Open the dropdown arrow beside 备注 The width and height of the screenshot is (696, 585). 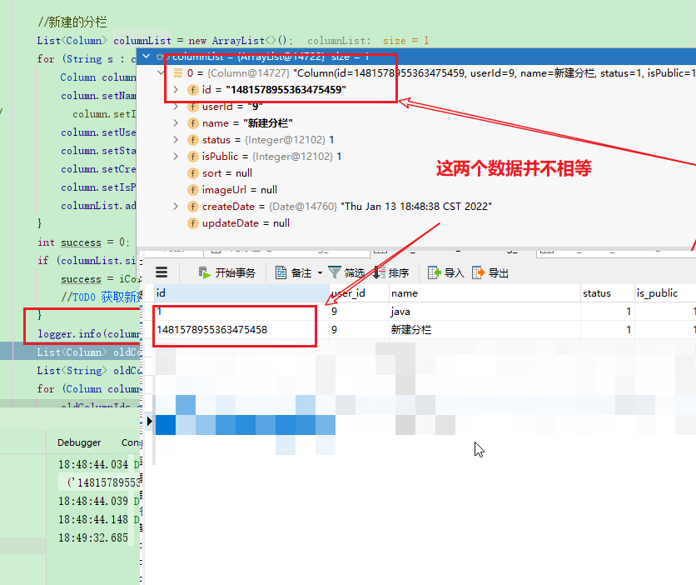[x=321, y=273]
